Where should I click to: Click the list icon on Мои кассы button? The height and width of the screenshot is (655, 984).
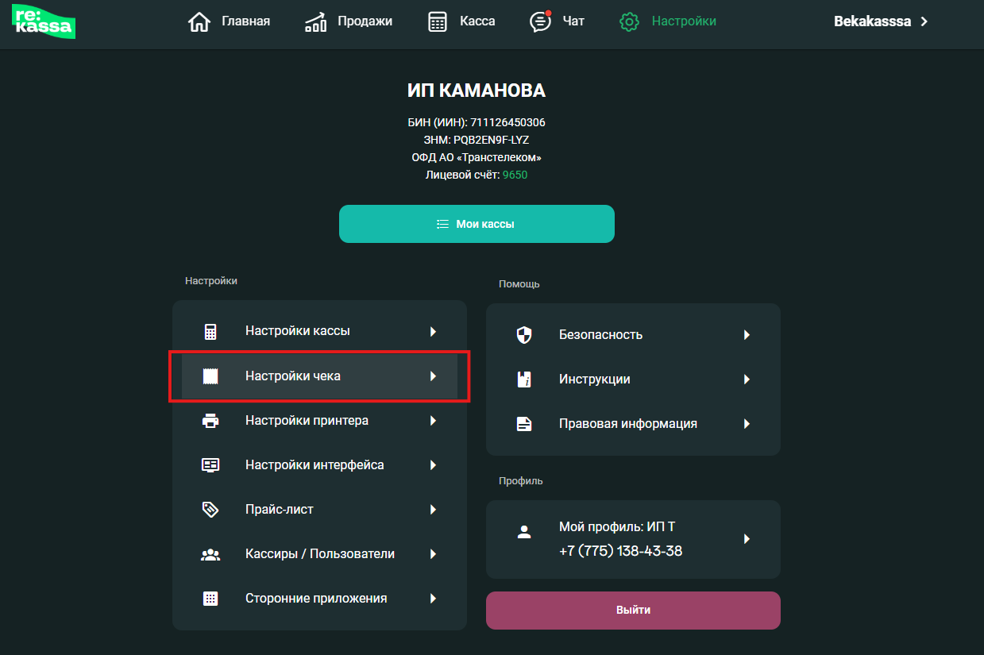point(444,224)
